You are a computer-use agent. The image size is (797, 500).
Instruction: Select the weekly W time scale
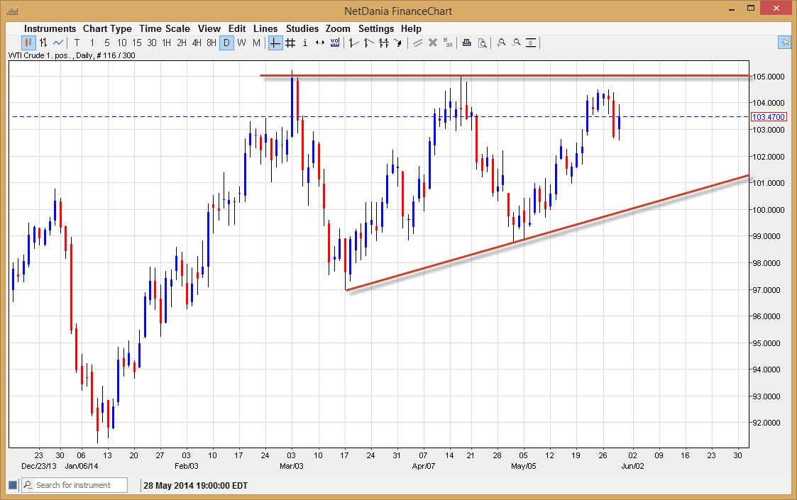241,43
